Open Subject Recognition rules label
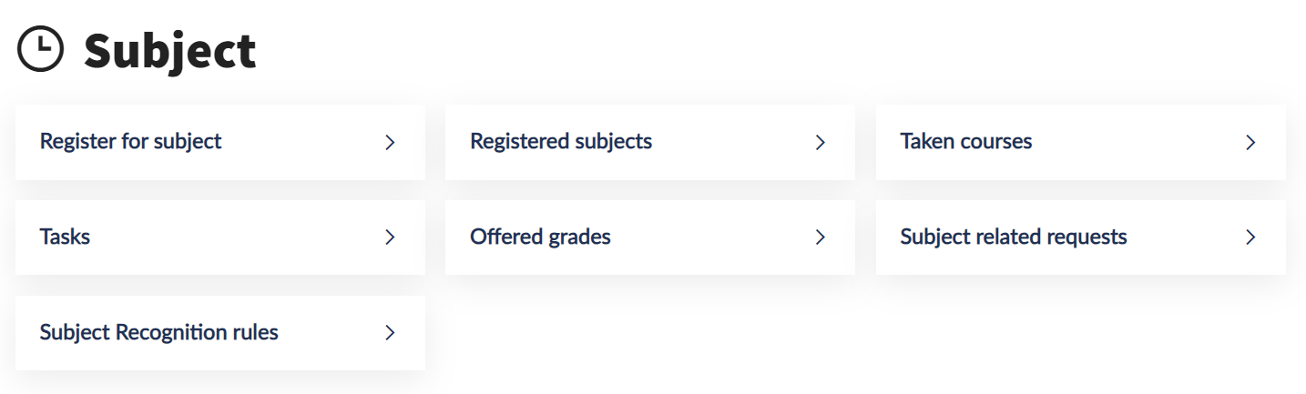Screen dimensions: 1306x394 158,333
